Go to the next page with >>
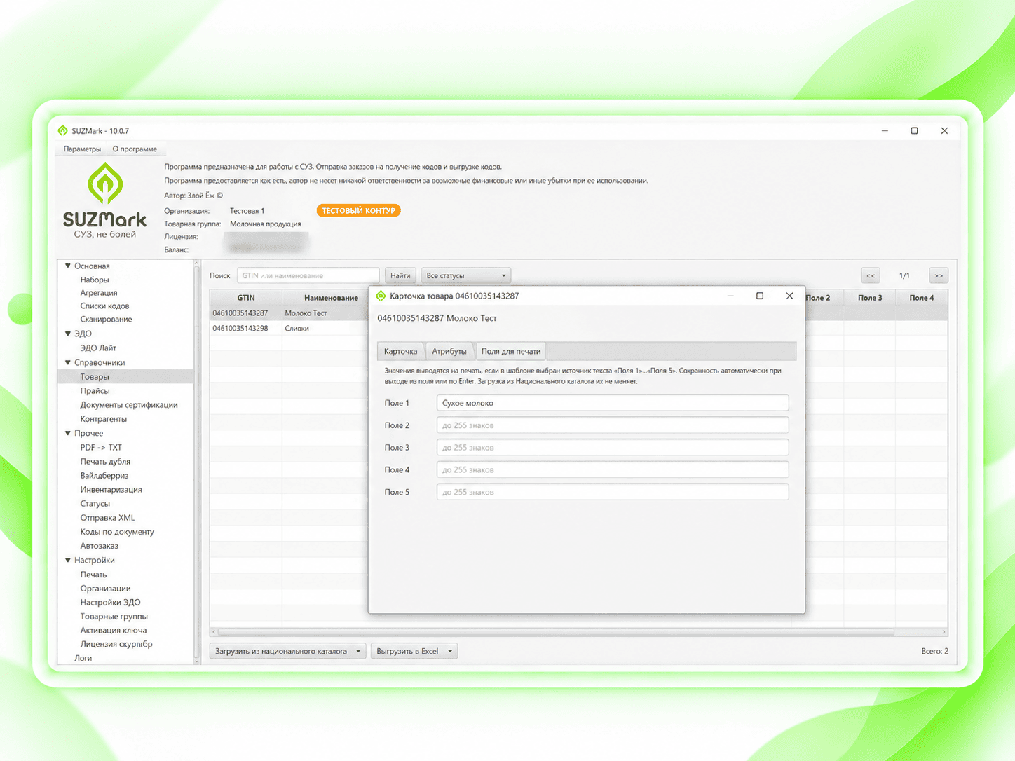 (x=939, y=275)
